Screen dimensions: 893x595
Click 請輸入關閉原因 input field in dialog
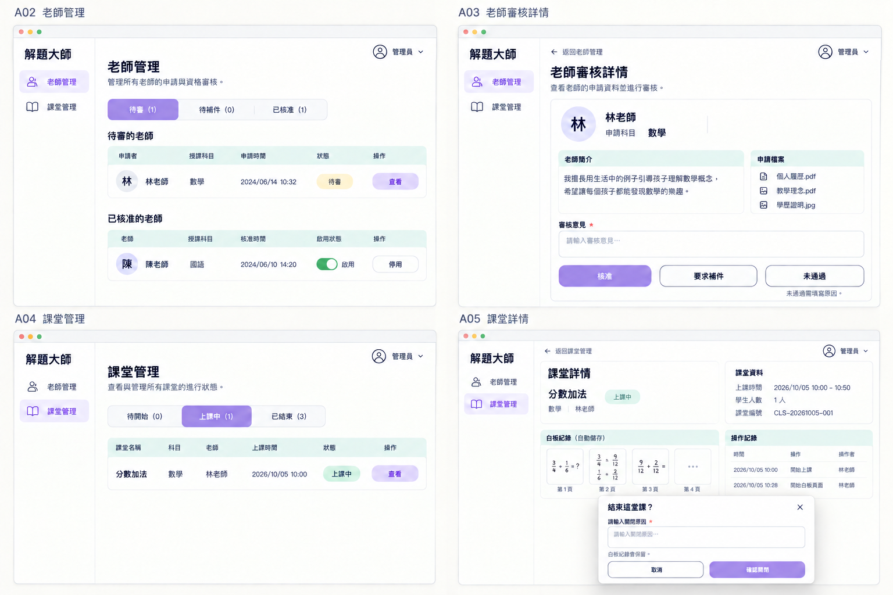tap(706, 537)
